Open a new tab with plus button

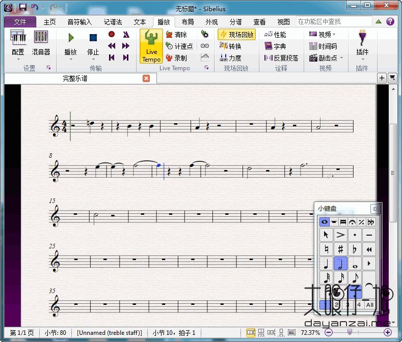382,78
